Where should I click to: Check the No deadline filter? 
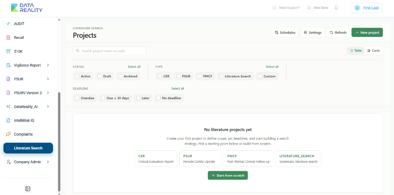point(158,98)
